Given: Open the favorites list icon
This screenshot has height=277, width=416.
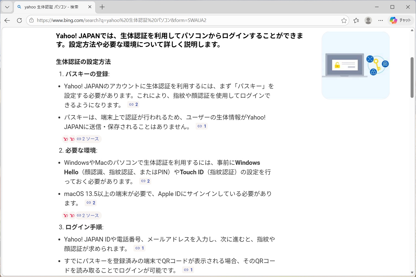Looking at the screenshot, I should pos(356,20).
